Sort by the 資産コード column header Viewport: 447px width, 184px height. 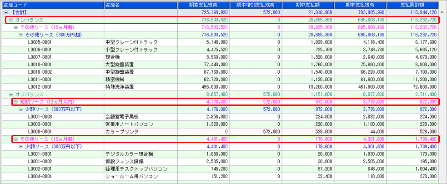[52, 5]
